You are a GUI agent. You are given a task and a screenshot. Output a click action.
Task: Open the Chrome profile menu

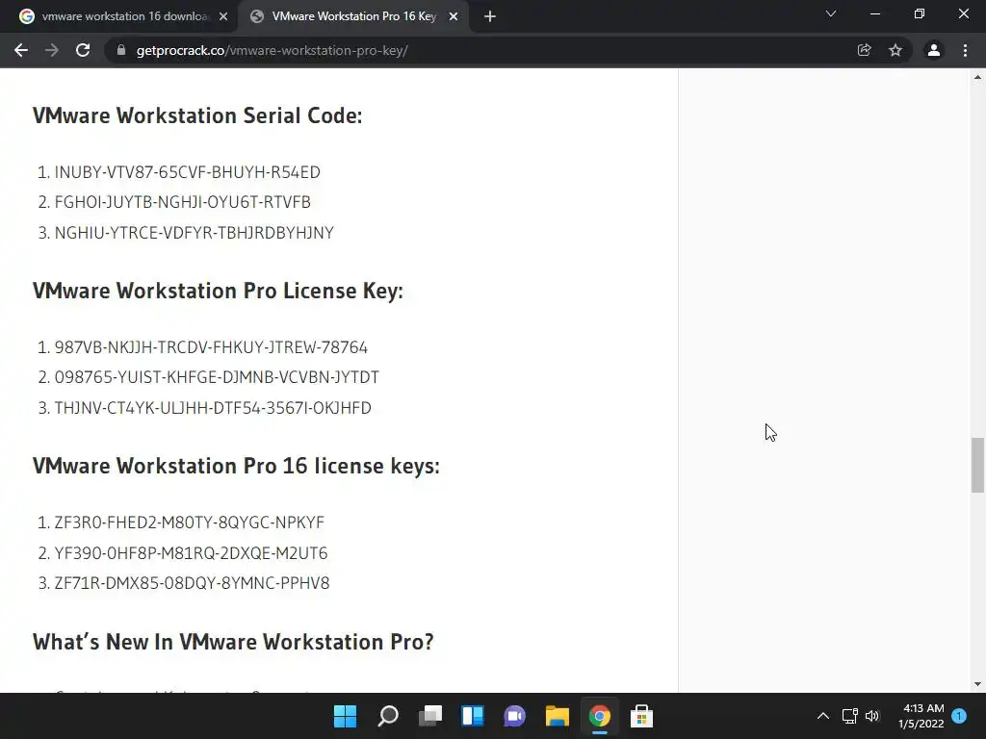[934, 50]
